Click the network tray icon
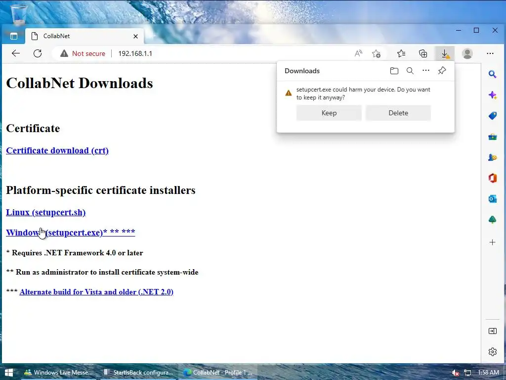506x380 pixels. 467,373
